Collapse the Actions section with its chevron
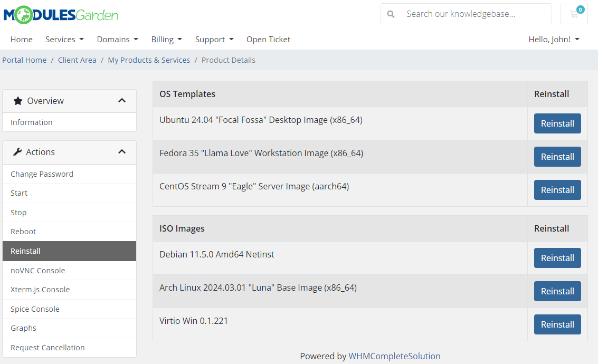This screenshot has height=364, width=598. 122,152
